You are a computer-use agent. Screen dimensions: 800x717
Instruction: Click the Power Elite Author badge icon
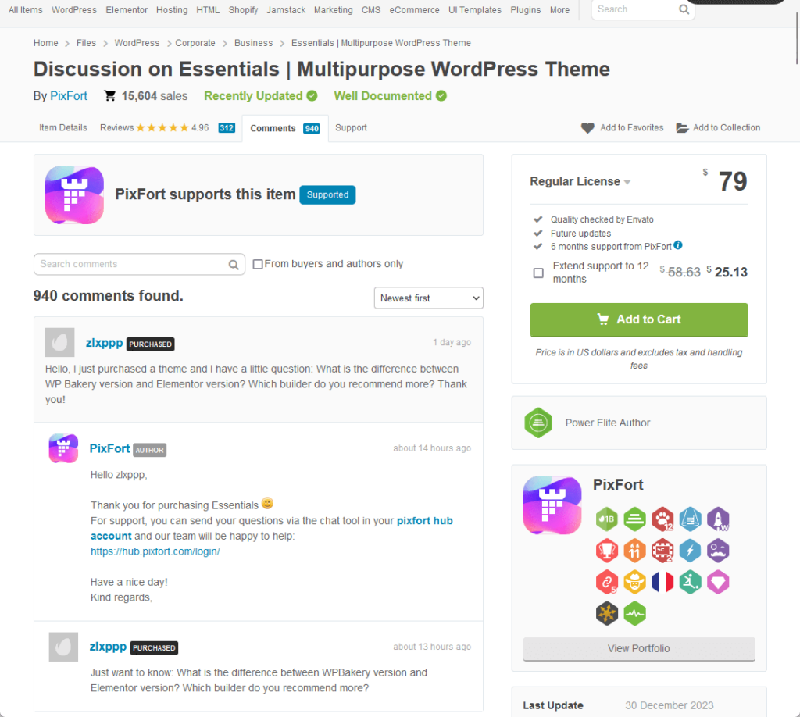click(x=538, y=423)
